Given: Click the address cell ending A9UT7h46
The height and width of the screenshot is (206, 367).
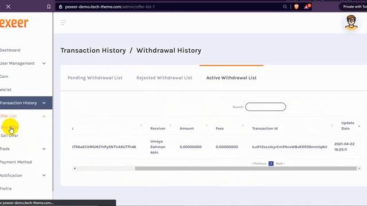Looking at the screenshot, I should (x=104, y=147).
